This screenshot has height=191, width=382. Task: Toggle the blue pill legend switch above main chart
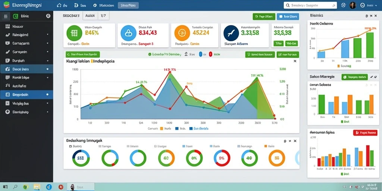point(201,54)
